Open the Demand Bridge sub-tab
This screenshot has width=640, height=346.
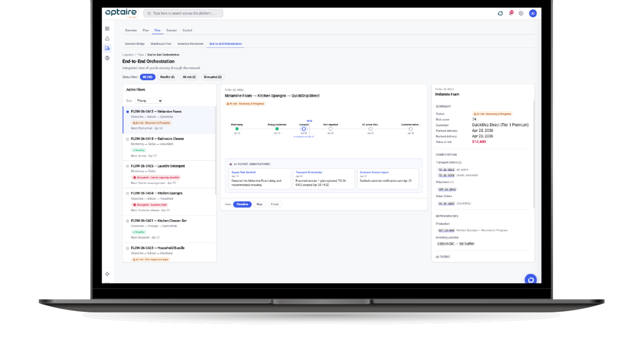coord(135,44)
